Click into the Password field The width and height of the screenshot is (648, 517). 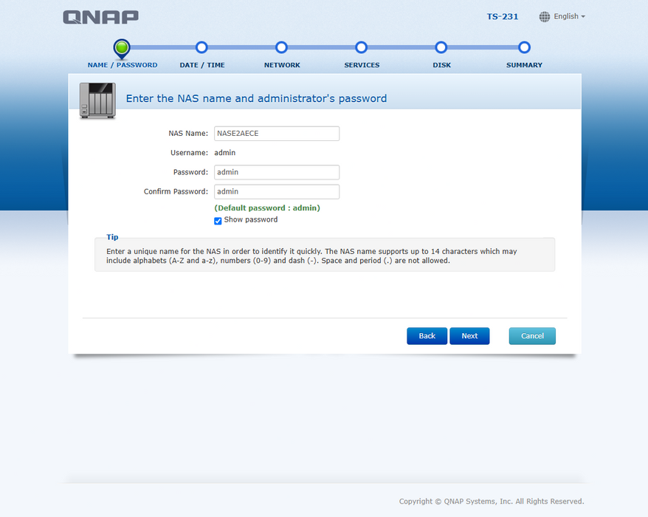pyautogui.click(x=277, y=172)
